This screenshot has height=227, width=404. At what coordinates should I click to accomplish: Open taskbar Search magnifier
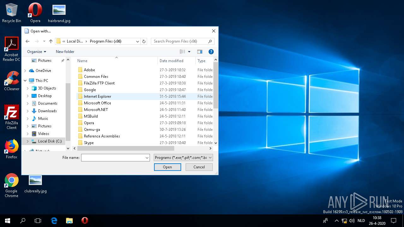coord(23,221)
